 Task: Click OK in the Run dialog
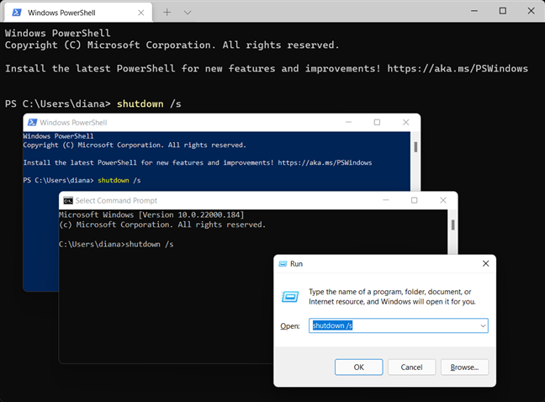pyautogui.click(x=358, y=367)
